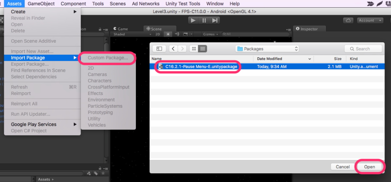Click the unitypackage file's Unity icon

(161, 66)
